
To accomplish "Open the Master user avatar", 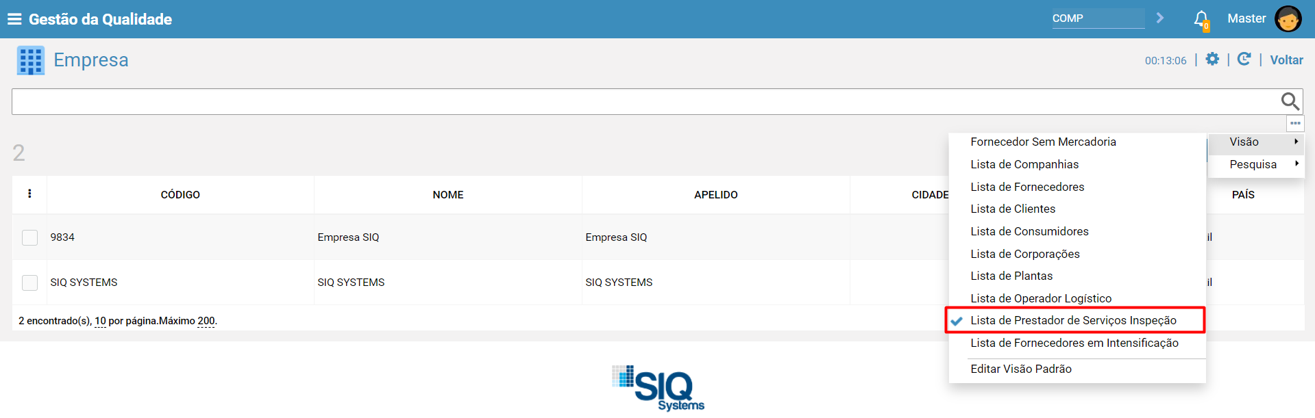I will [1288, 19].
